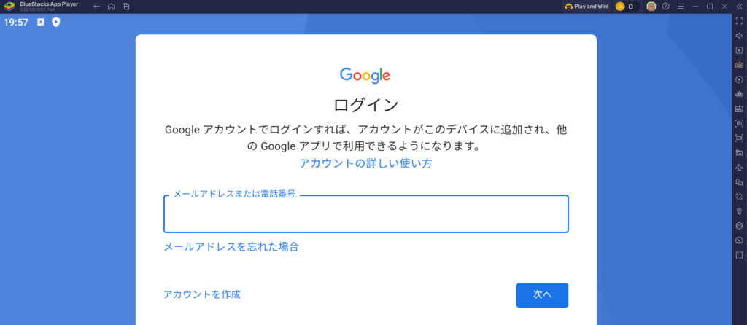Click the volume icon in sidebar
The image size is (747, 325).
coord(739,36)
